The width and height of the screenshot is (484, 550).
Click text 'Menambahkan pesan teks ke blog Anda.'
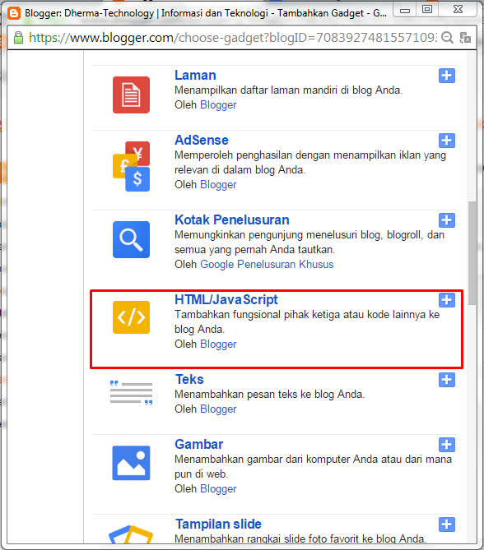[x=269, y=395]
